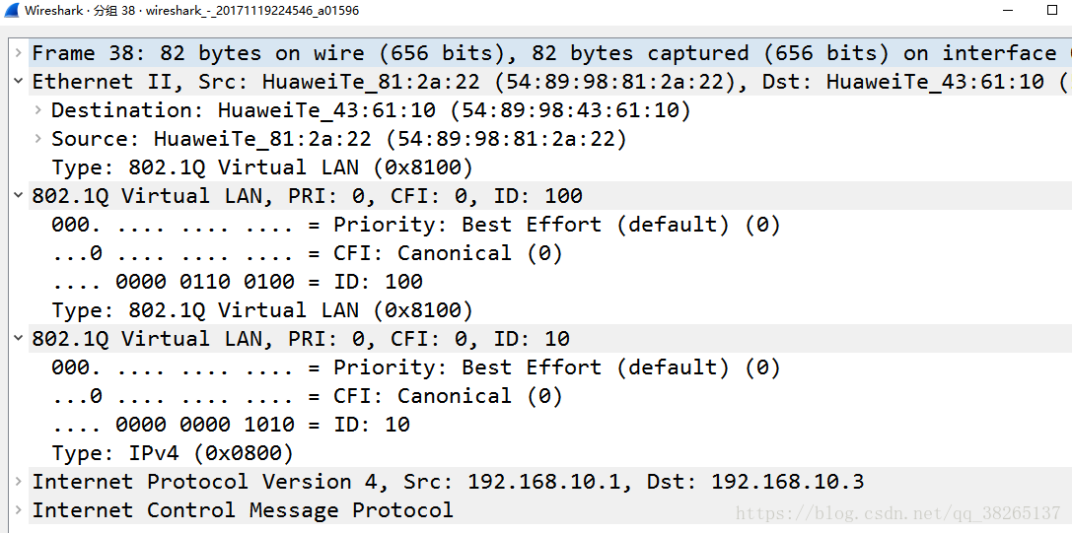Collapse the Ethernet II section
Viewport: 1072px width, 533px height.
pos(18,82)
